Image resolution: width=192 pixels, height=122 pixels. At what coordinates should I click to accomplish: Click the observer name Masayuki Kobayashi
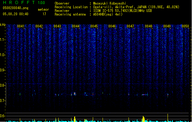point(110,3)
